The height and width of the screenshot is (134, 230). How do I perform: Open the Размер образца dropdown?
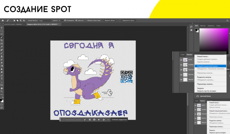point(45,21)
